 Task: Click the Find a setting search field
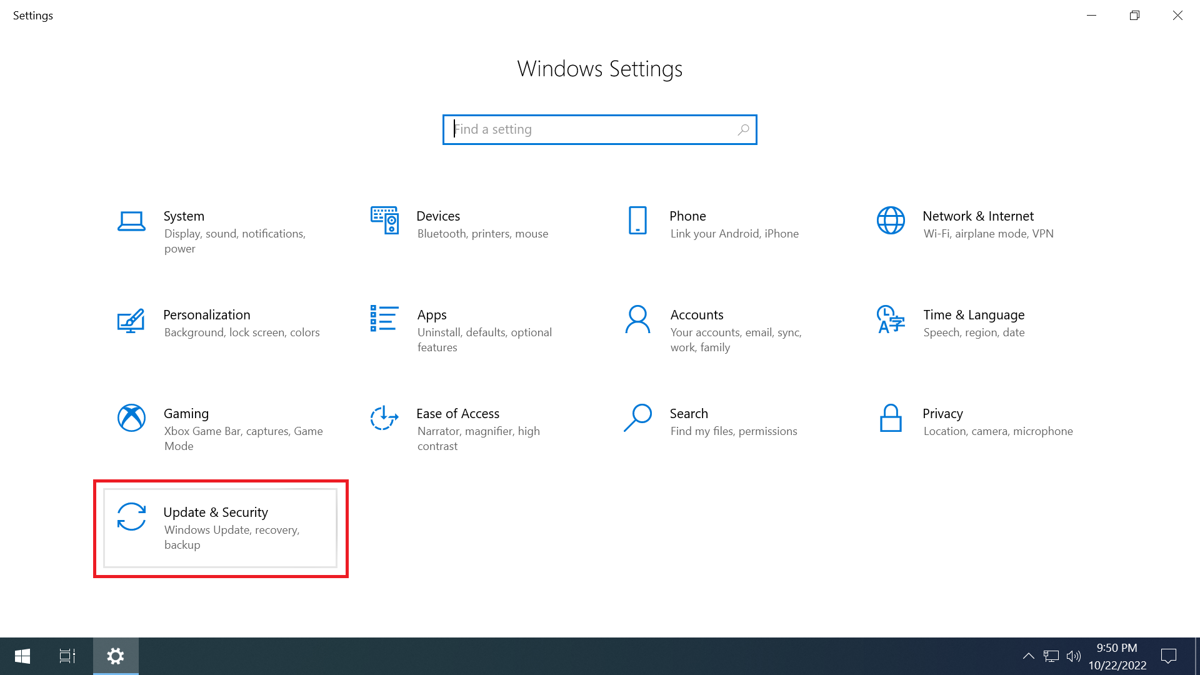click(599, 129)
